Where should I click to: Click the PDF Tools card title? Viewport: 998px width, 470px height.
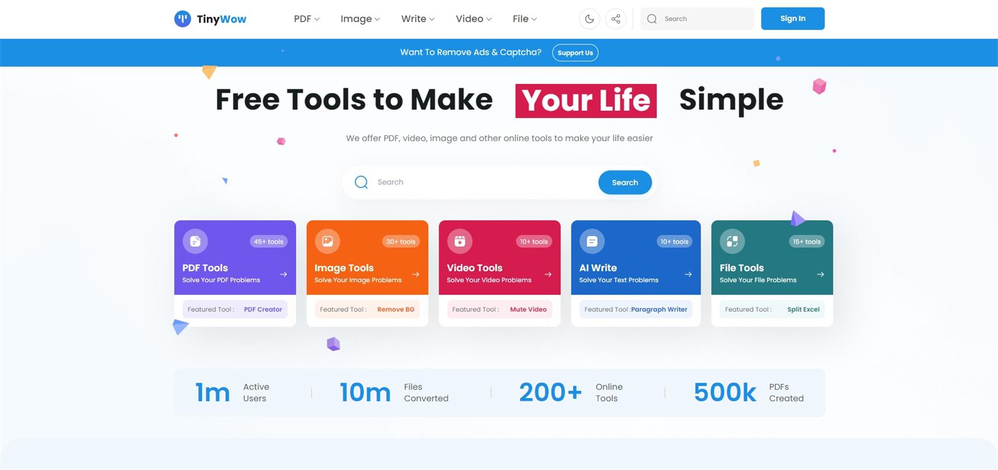point(205,268)
